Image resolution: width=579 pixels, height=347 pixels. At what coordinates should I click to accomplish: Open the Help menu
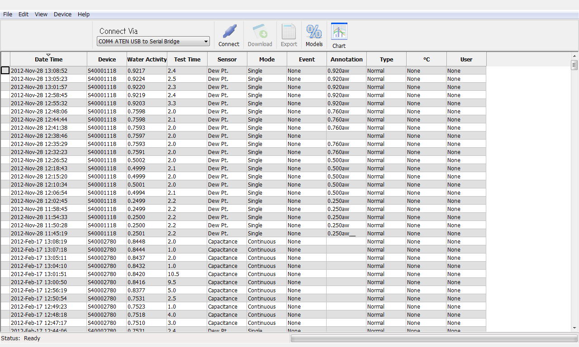(84, 14)
